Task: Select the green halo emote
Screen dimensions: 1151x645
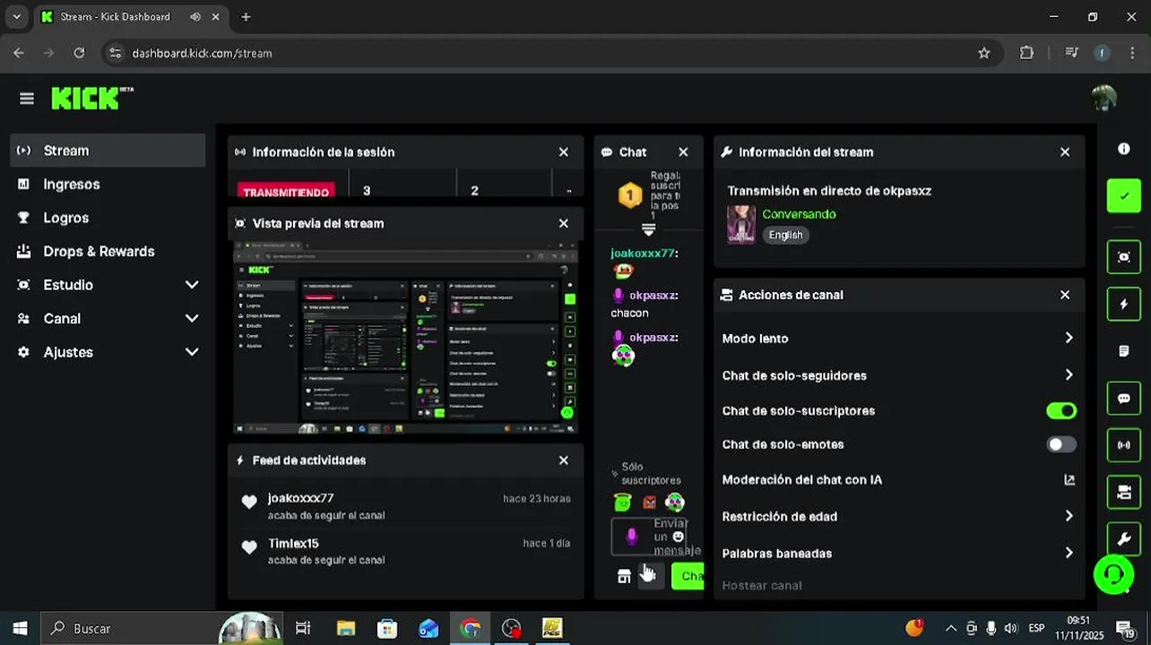Action: pos(622,503)
